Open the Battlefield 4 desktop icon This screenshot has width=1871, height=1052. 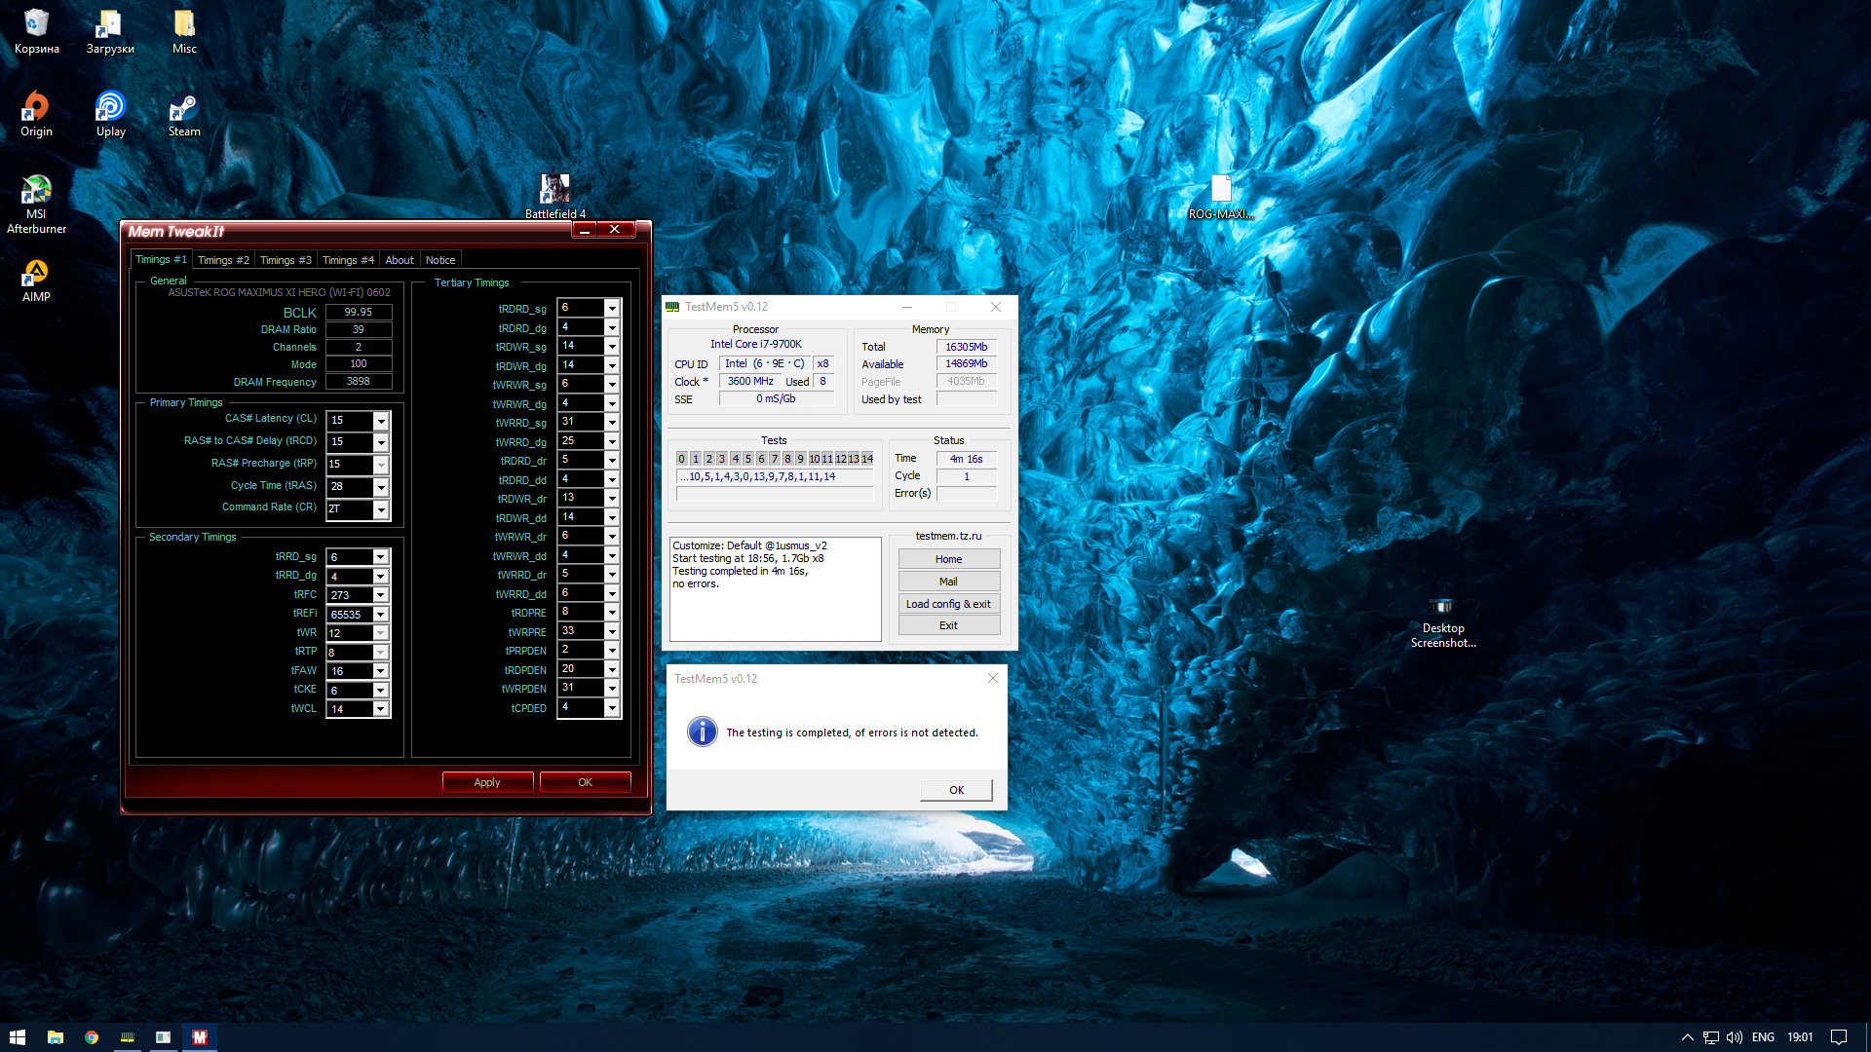[554, 189]
